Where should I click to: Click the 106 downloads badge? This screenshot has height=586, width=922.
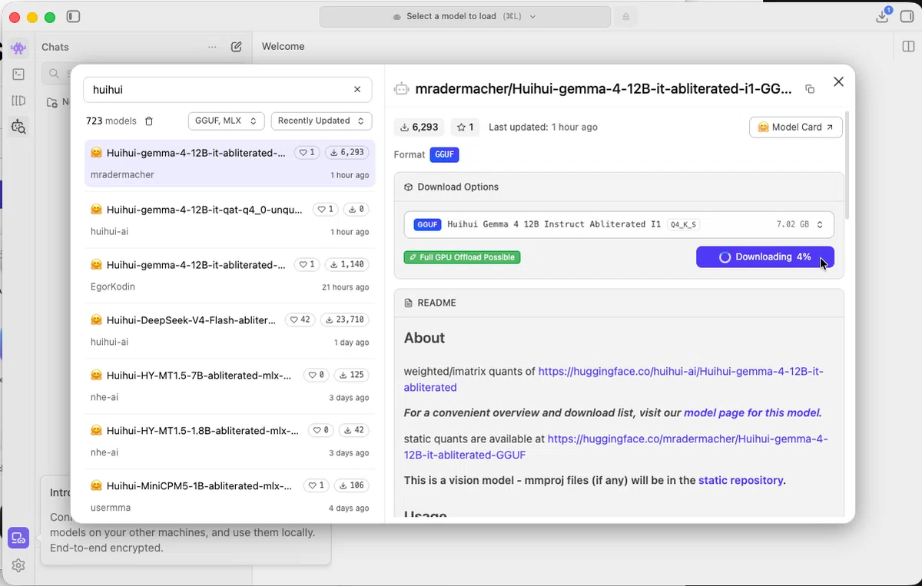351,485
